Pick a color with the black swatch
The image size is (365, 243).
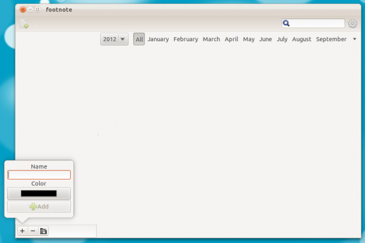39,193
